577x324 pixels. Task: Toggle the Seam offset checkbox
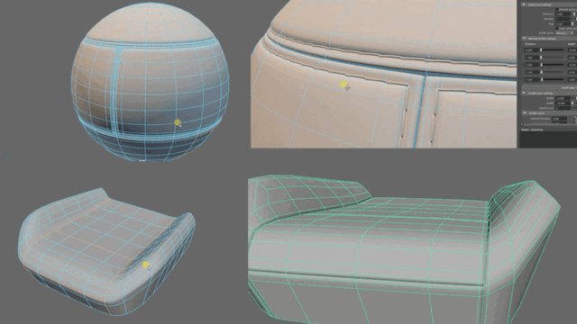557,28
